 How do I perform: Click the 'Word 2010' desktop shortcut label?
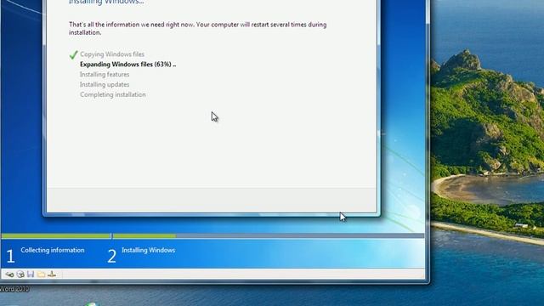click(x=14, y=289)
